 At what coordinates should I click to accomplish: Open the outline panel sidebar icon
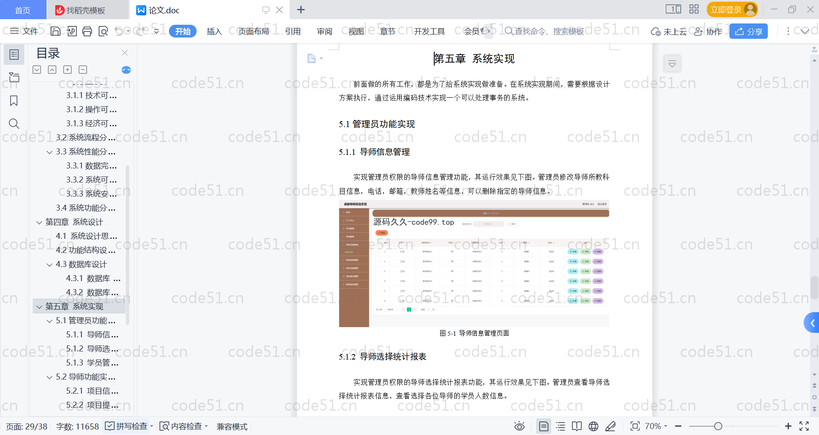point(14,55)
